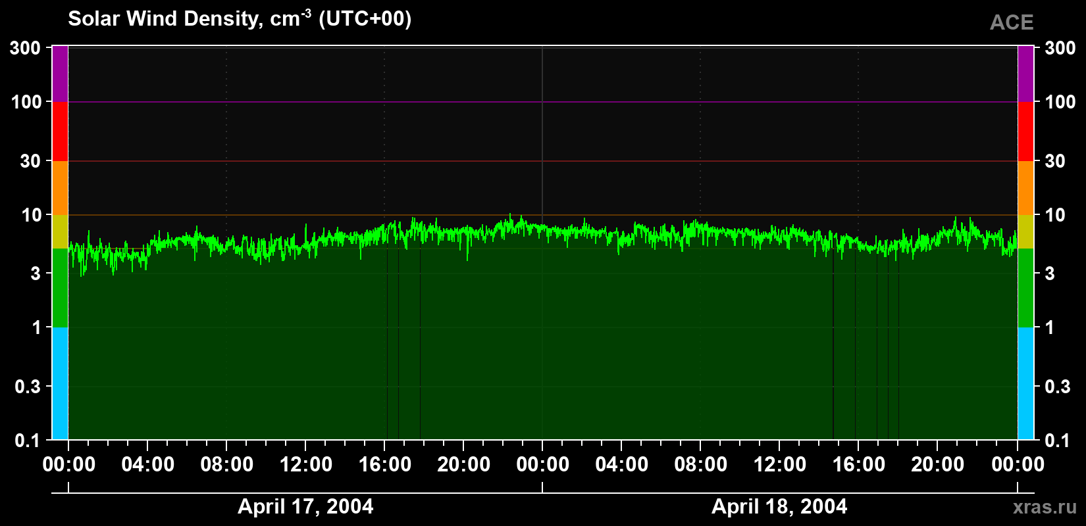Click the 08:00 tick under April 18

(700, 464)
